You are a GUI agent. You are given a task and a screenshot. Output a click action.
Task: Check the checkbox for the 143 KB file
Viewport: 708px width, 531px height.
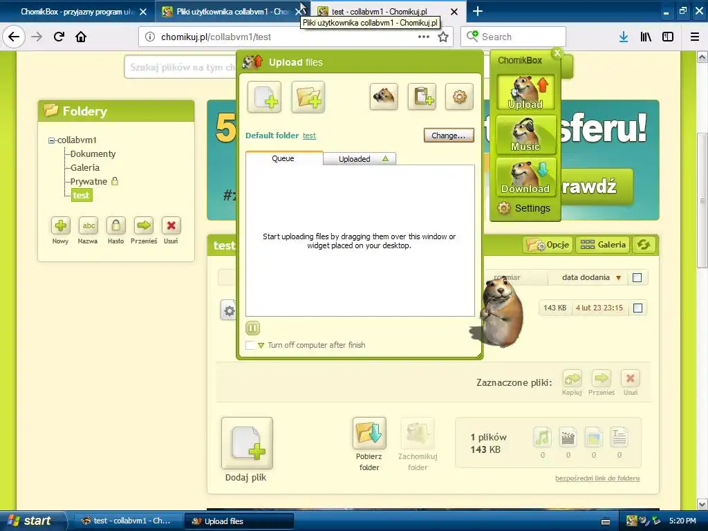(x=637, y=308)
